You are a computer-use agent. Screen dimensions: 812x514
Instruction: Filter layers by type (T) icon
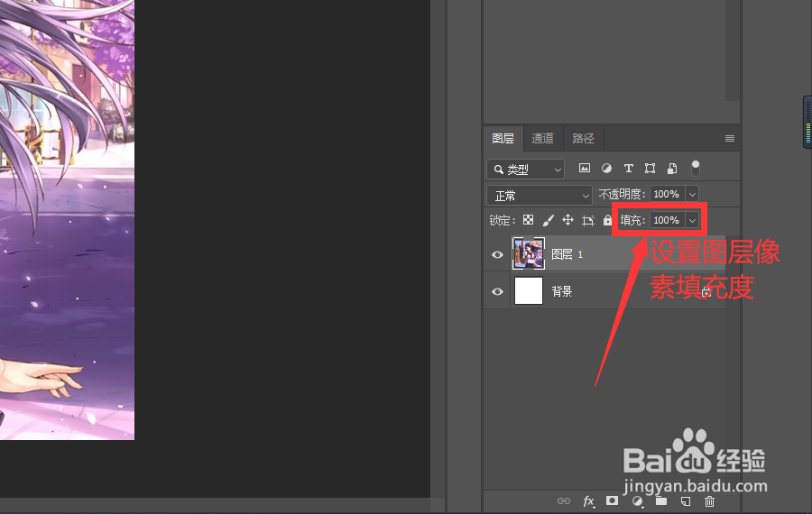pyautogui.click(x=628, y=169)
